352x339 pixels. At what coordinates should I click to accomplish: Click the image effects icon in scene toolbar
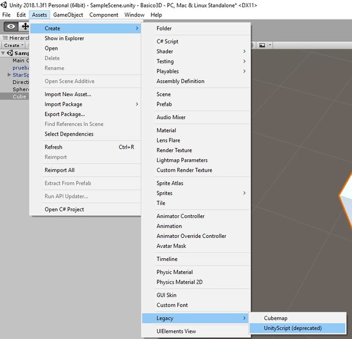262,45
